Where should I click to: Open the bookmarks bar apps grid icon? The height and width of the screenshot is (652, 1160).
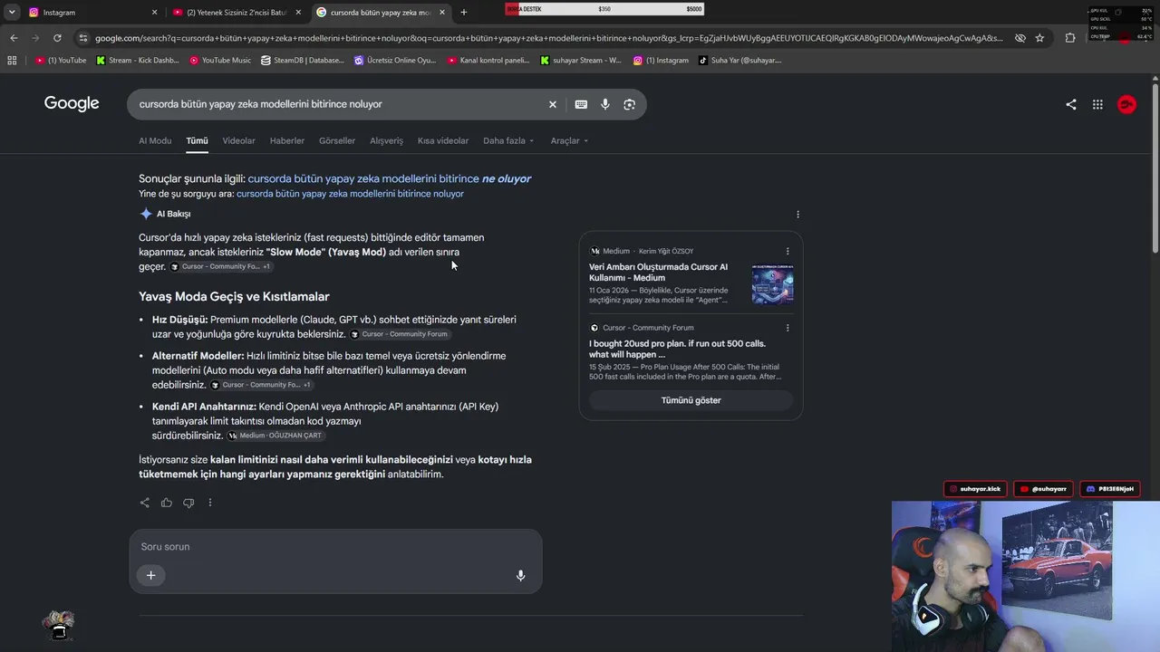pyautogui.click(x=12, y=61)
